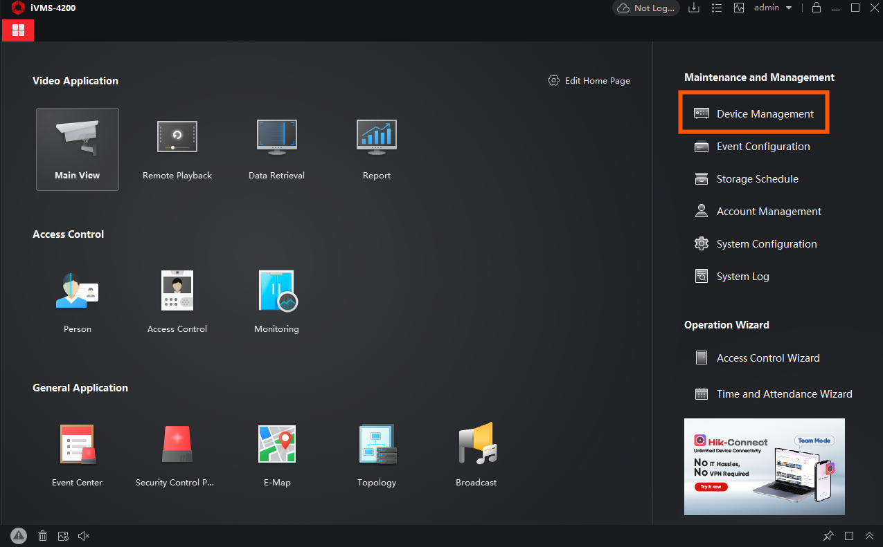Screen dimensions: 883x547
Task: Open the Topology module
Action: pos(377,456)
